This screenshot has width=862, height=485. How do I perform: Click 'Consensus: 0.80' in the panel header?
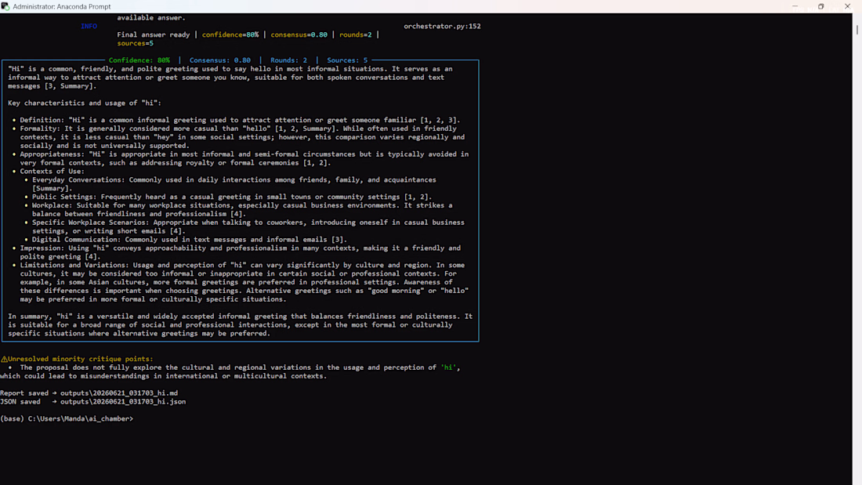(220, 60)
